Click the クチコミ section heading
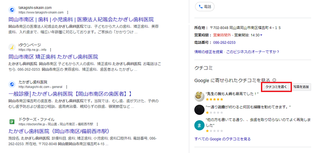The width and height of the screenshot is (321, 153). [203, 68]
